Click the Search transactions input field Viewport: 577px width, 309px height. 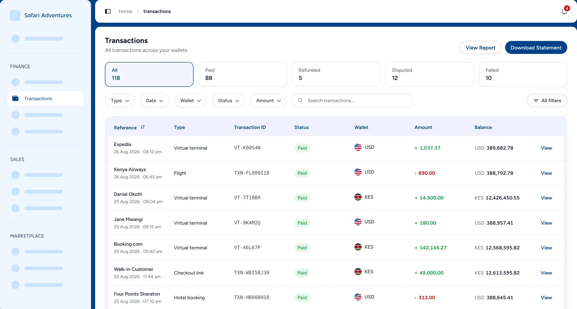point(353,101)
